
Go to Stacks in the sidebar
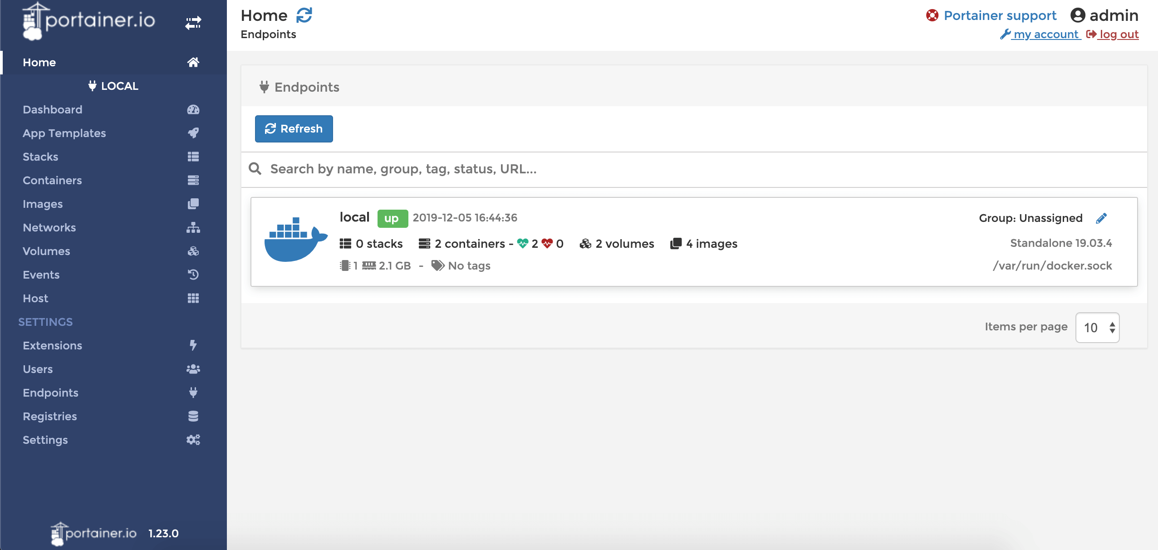pos(40,157)
